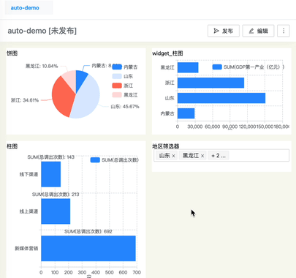Click the 线上渠道 bar in 柱图
The width and height of the screenshot is (296, 278).
pyautogui.click(x=56, y=211)
